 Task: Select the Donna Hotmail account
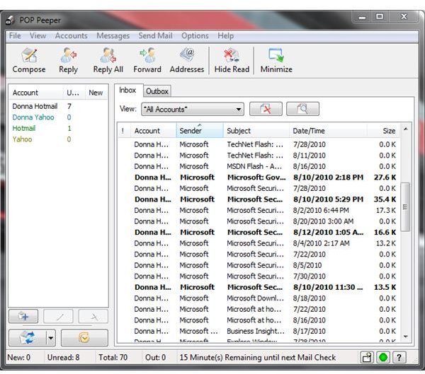[58, 106]
